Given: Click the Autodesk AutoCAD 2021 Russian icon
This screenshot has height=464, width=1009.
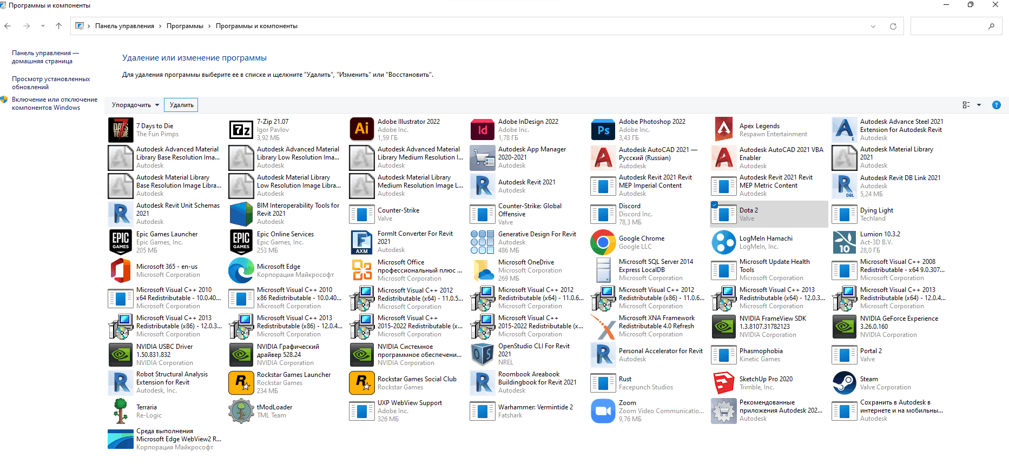Looking at the screenshot, I should click(603, 158).
